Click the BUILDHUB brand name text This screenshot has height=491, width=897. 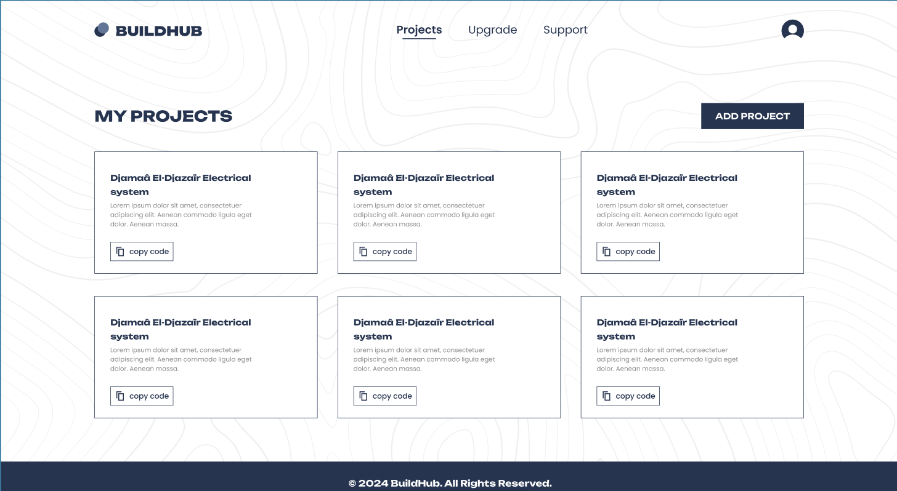(x=159, y=30)
